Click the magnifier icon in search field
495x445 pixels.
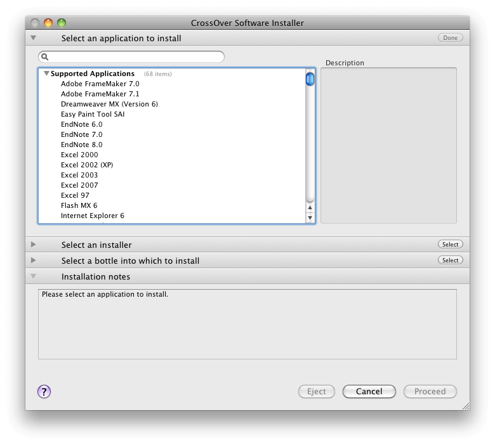click(45, 57)
